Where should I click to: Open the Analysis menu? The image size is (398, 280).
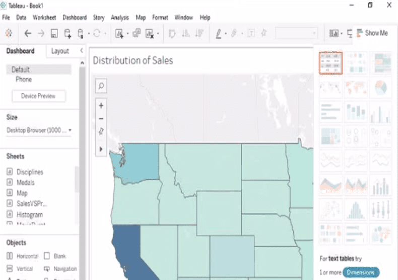click(120, 17)
